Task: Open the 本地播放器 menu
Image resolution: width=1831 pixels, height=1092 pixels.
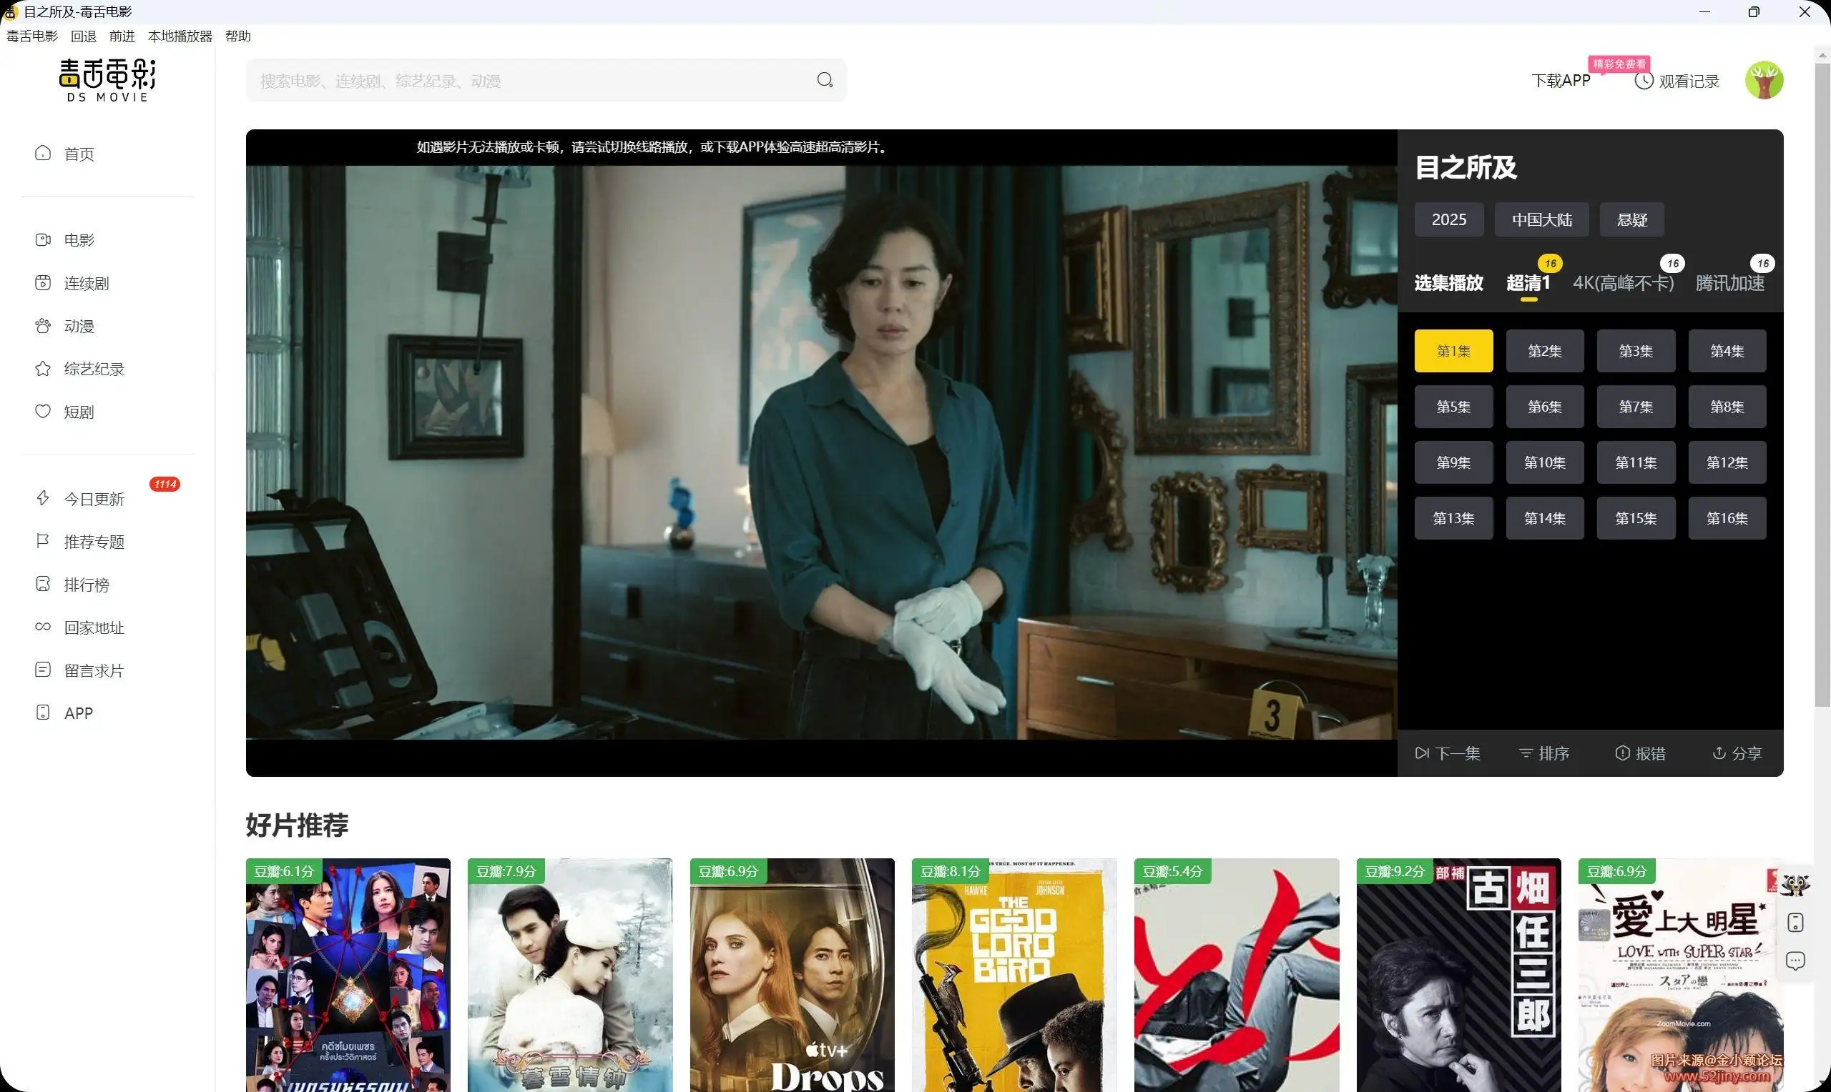Action: coord(180,36)
